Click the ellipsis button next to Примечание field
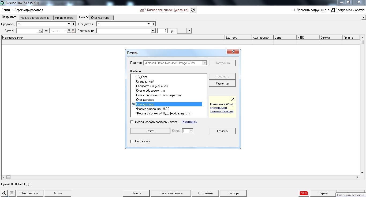Viewport: 366px width, 197px height. point(153,31)
